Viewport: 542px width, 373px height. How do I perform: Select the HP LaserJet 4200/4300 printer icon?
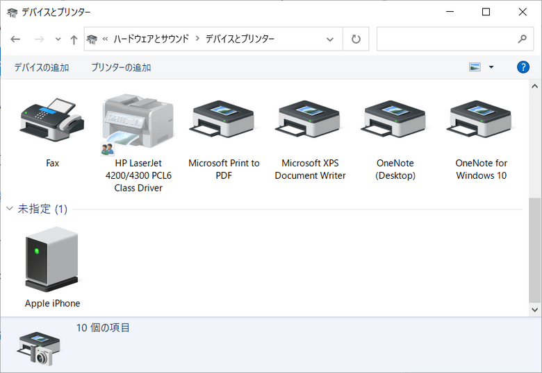pyautogui.click(x=138, y=125)
